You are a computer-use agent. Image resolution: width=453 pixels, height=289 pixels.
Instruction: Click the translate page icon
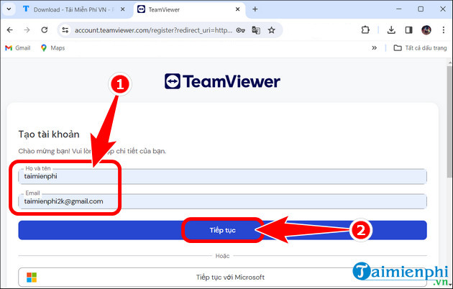tap(256, 30)
